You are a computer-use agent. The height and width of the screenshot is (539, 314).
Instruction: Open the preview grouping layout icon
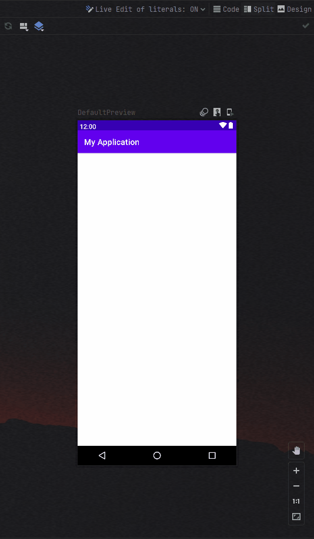coord(24,27)
